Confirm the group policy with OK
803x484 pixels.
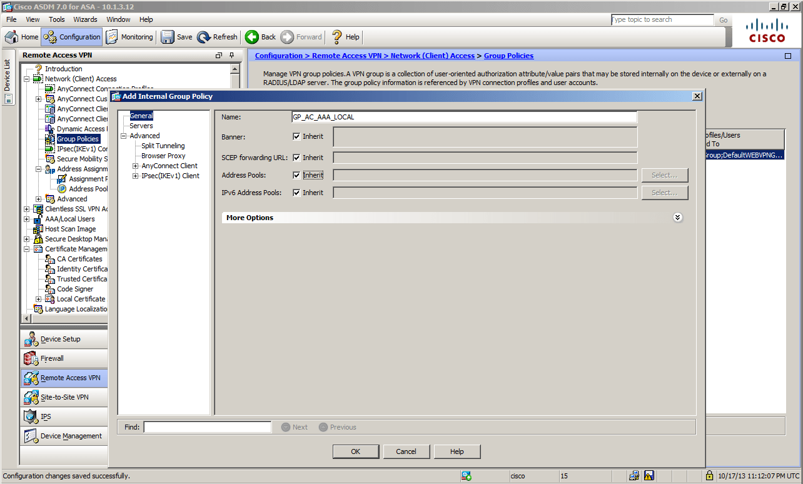click(x=356, y=451)
